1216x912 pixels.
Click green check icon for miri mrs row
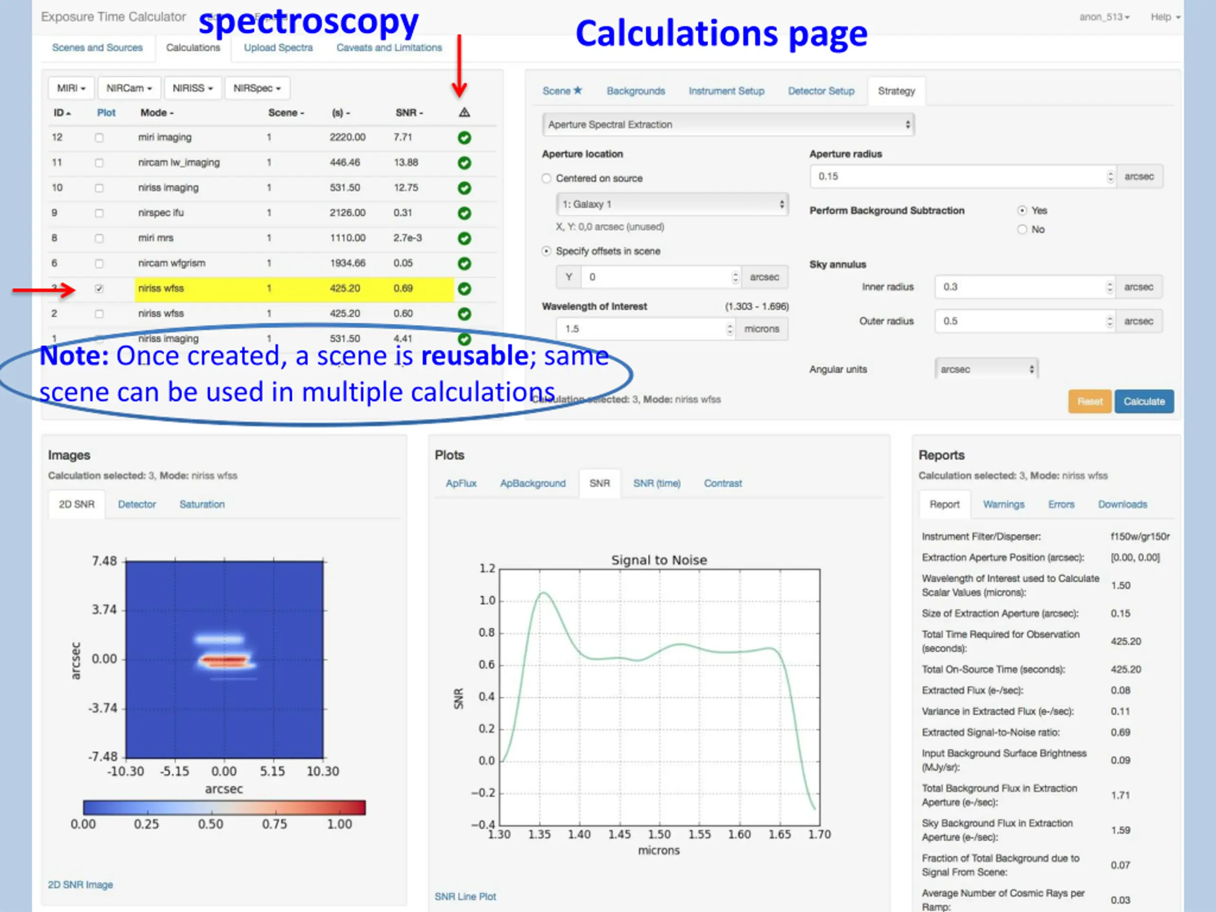[x=464, y=238]
